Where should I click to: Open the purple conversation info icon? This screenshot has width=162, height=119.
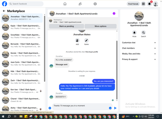[114, 14]
